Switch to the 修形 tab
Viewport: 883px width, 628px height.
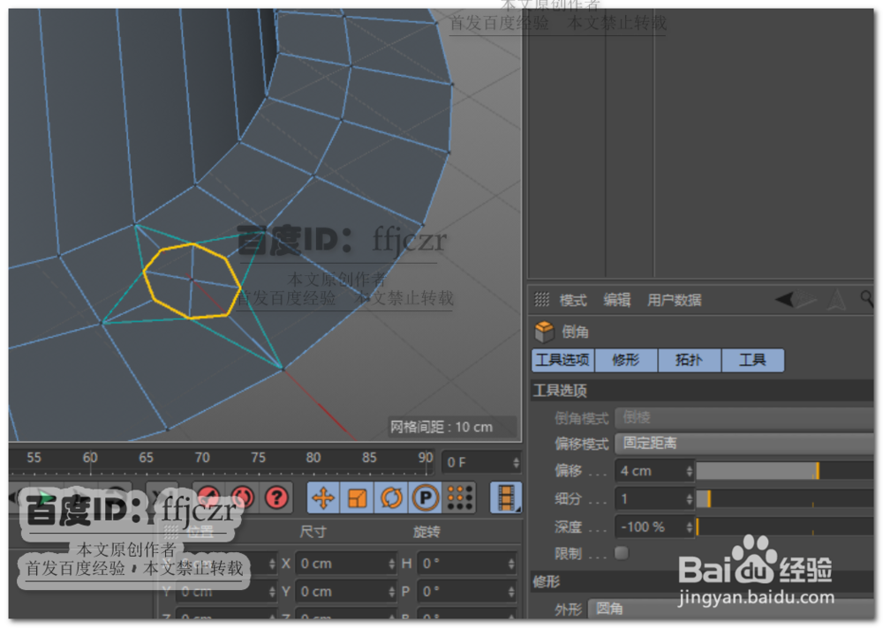click(x=626, y=360)
